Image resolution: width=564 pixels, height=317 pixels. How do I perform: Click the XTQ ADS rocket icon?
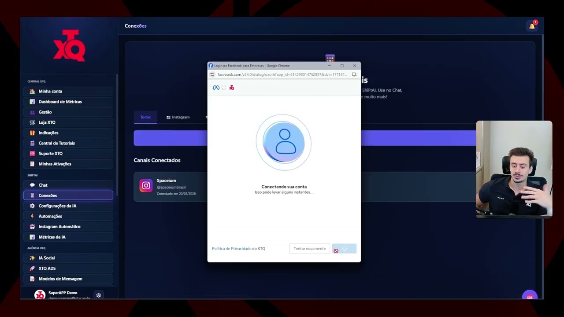pos(32,268)
